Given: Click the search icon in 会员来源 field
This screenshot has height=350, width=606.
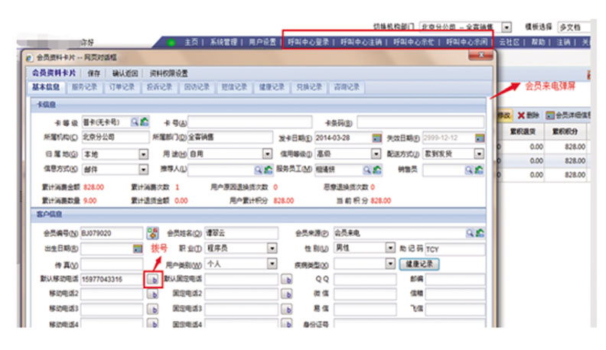Looking at the screenshot, I should [468, 233].
